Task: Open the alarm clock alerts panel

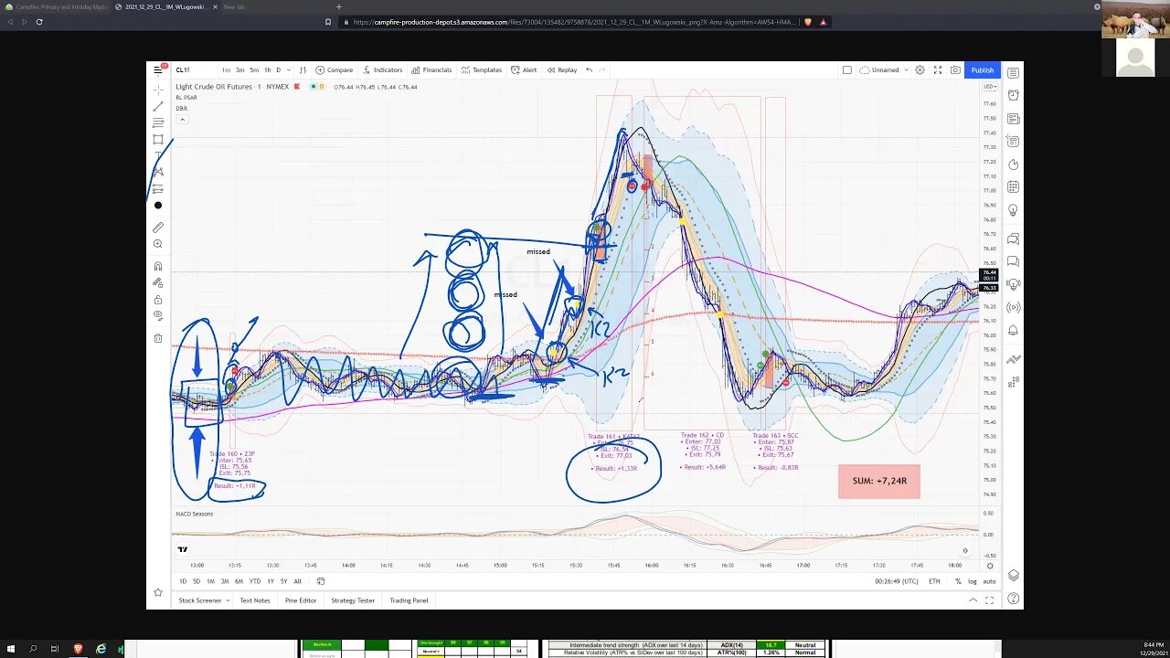Action: tap(1013, 95)
